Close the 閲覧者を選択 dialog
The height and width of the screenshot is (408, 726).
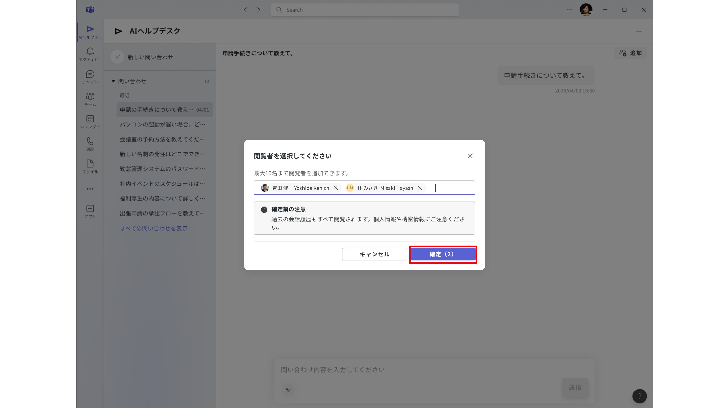tap(470, 156)
